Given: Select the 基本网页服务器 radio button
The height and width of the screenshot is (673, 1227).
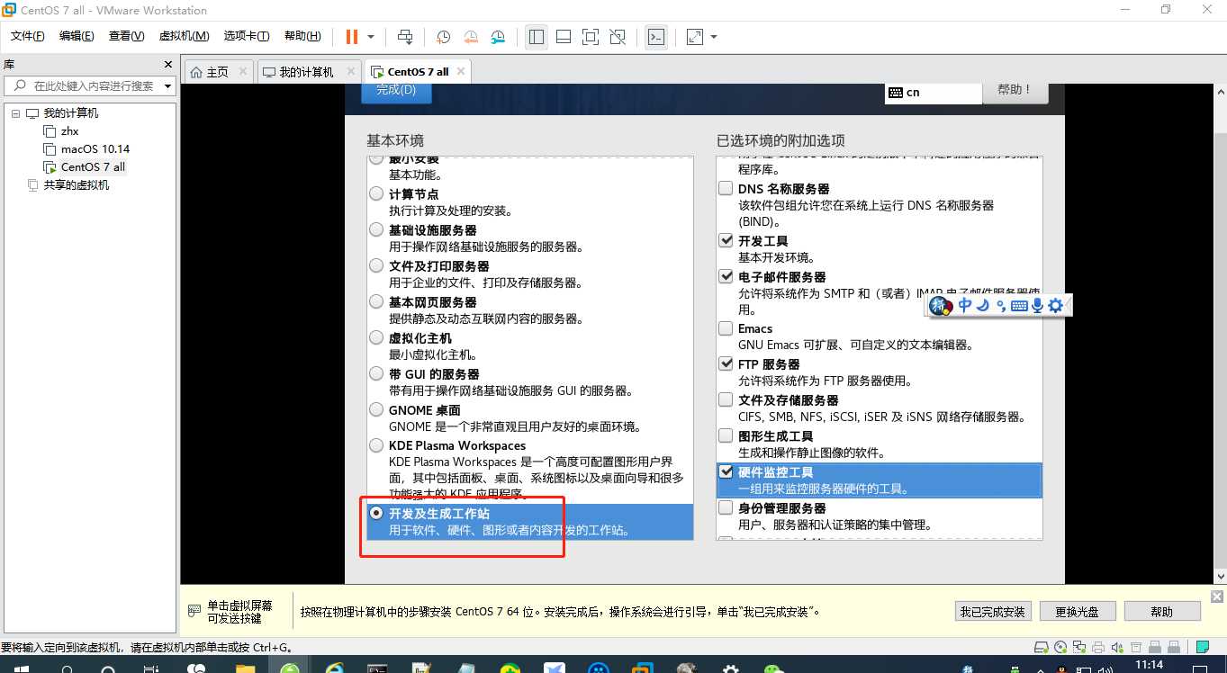Looking at the screenshot, I should point(376,301).
